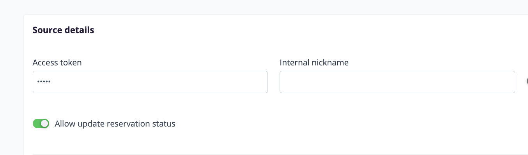Image resolution: width=528 pixels, height=155 pixels.
Task: Click the Access token input field
Action: [150, 82]
